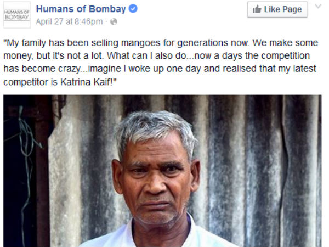Click the globe public-privacy icon
The image size is (329, 247).
114,22
